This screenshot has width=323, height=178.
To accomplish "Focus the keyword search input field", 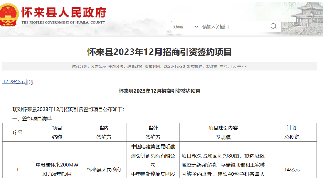I will [x=233, y=27].
